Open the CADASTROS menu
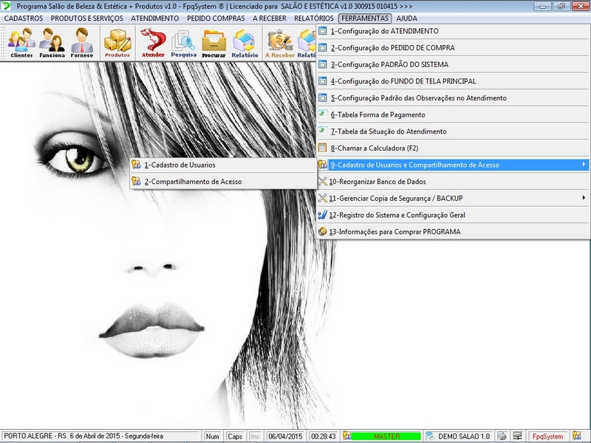Viewport: 591px width, 443px height. 24,18
